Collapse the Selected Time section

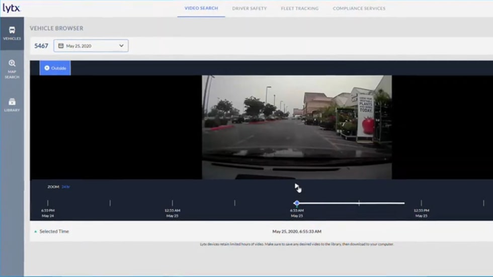click(x=54, y=231)
